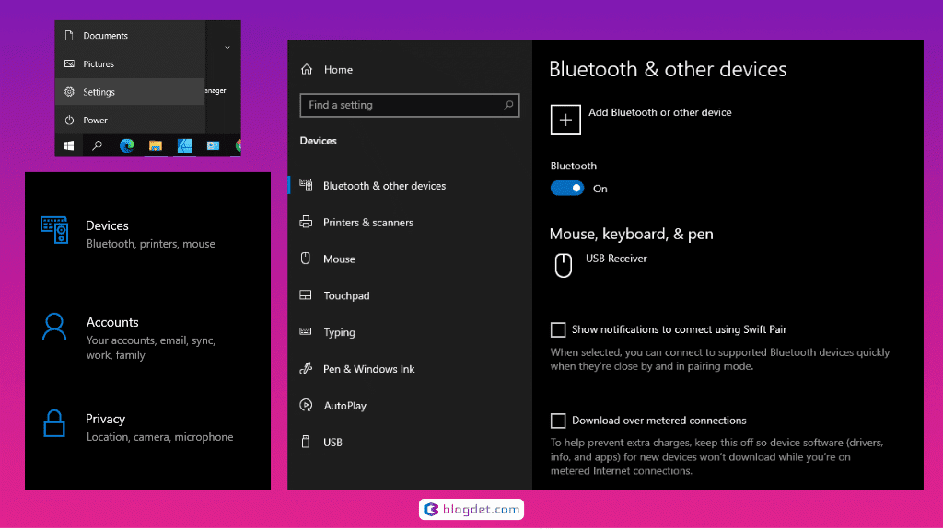Click the mouse icon in the sidebar

[306, 259]
